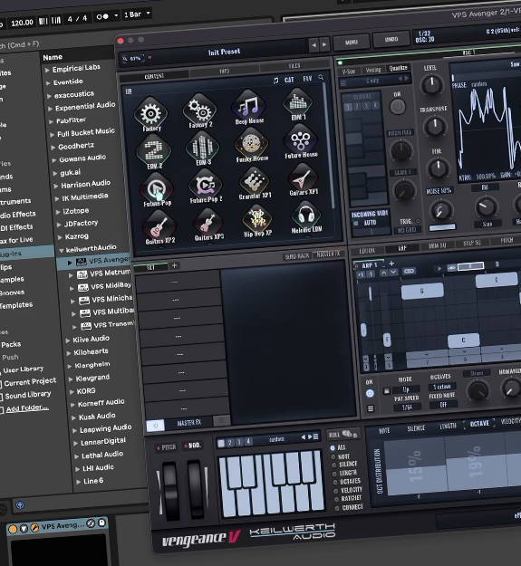Select the ALL roll radio option
521x566 pixels.
333,448
